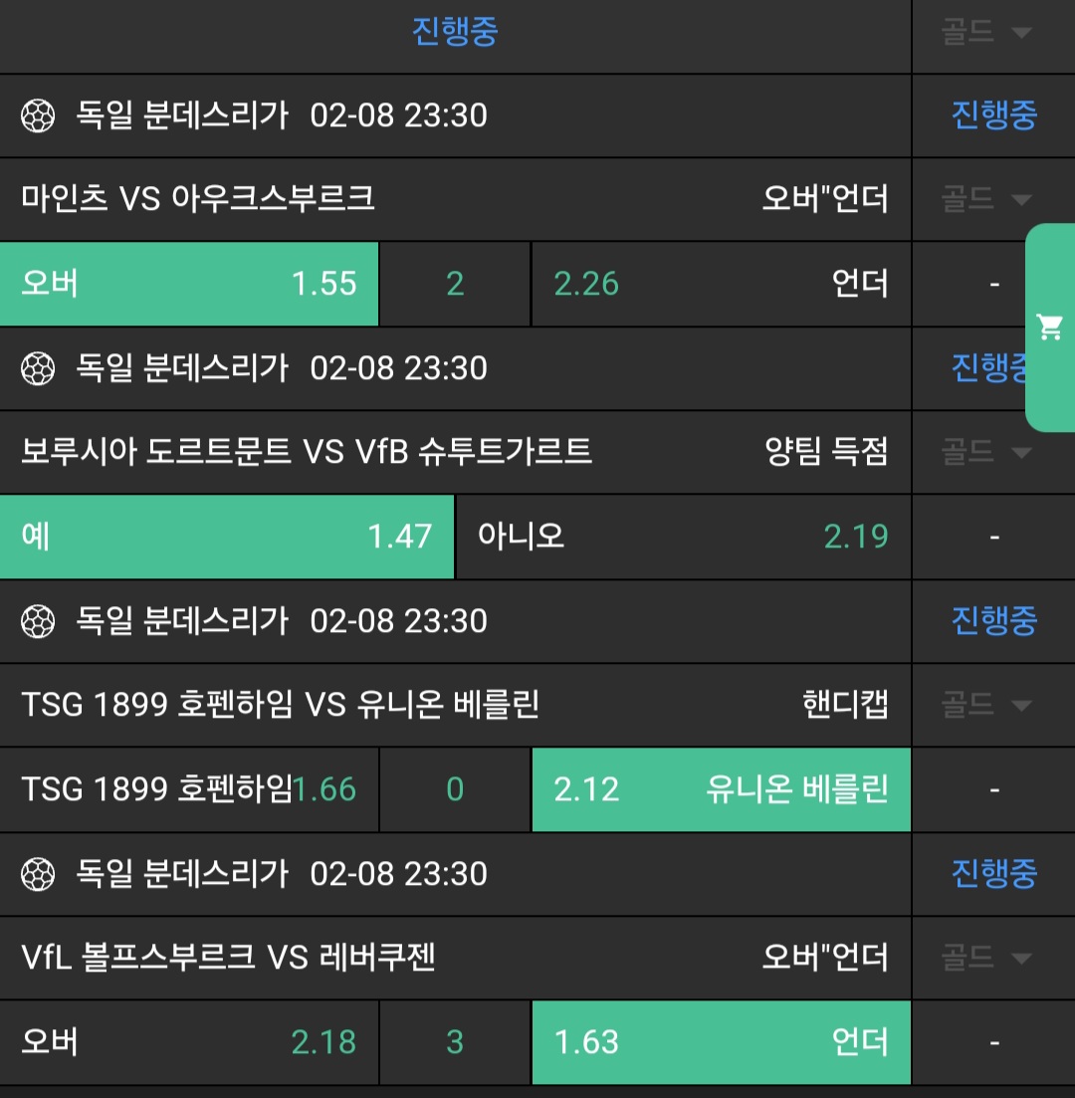Select 오버 1.55 for Mainz match
The width and height of the screenshot is (1075, 1098).
coord(189,285)
